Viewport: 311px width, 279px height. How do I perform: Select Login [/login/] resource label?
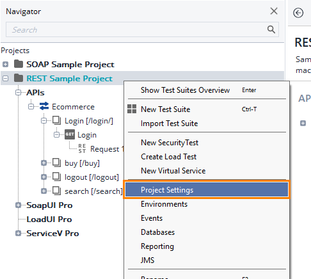(89, 121)
